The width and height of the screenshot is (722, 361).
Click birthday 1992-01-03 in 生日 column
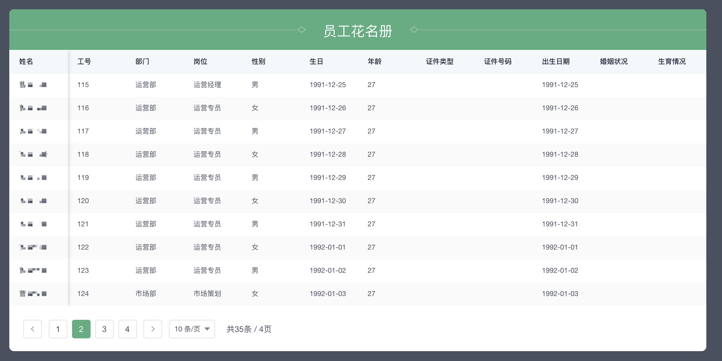click(328, 294)
